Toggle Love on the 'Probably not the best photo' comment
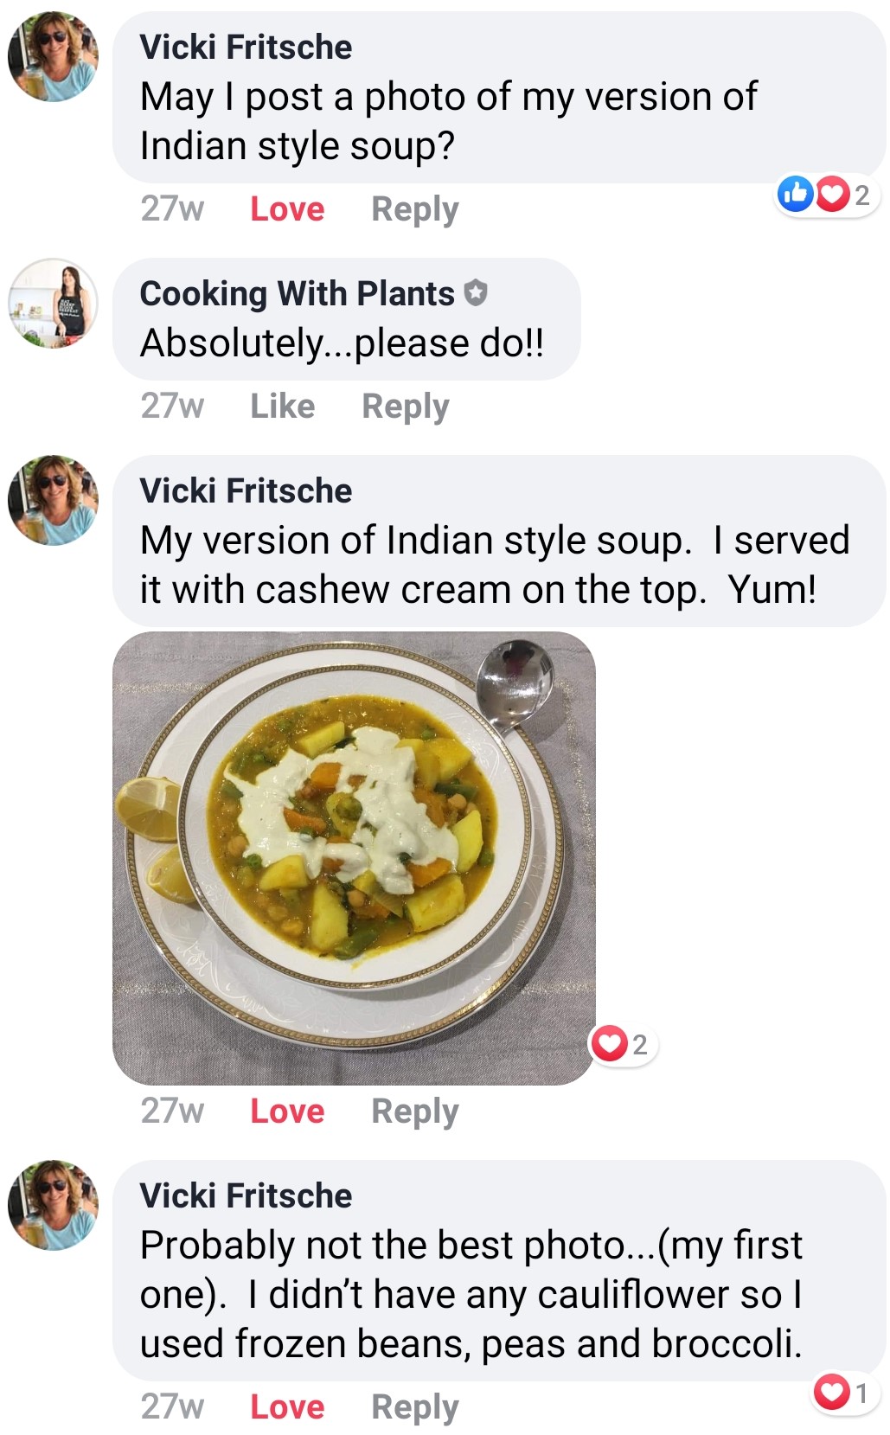 pos(287,1407)
